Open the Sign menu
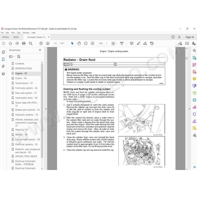Screen dimensions: 197x197 click(19, 33)
